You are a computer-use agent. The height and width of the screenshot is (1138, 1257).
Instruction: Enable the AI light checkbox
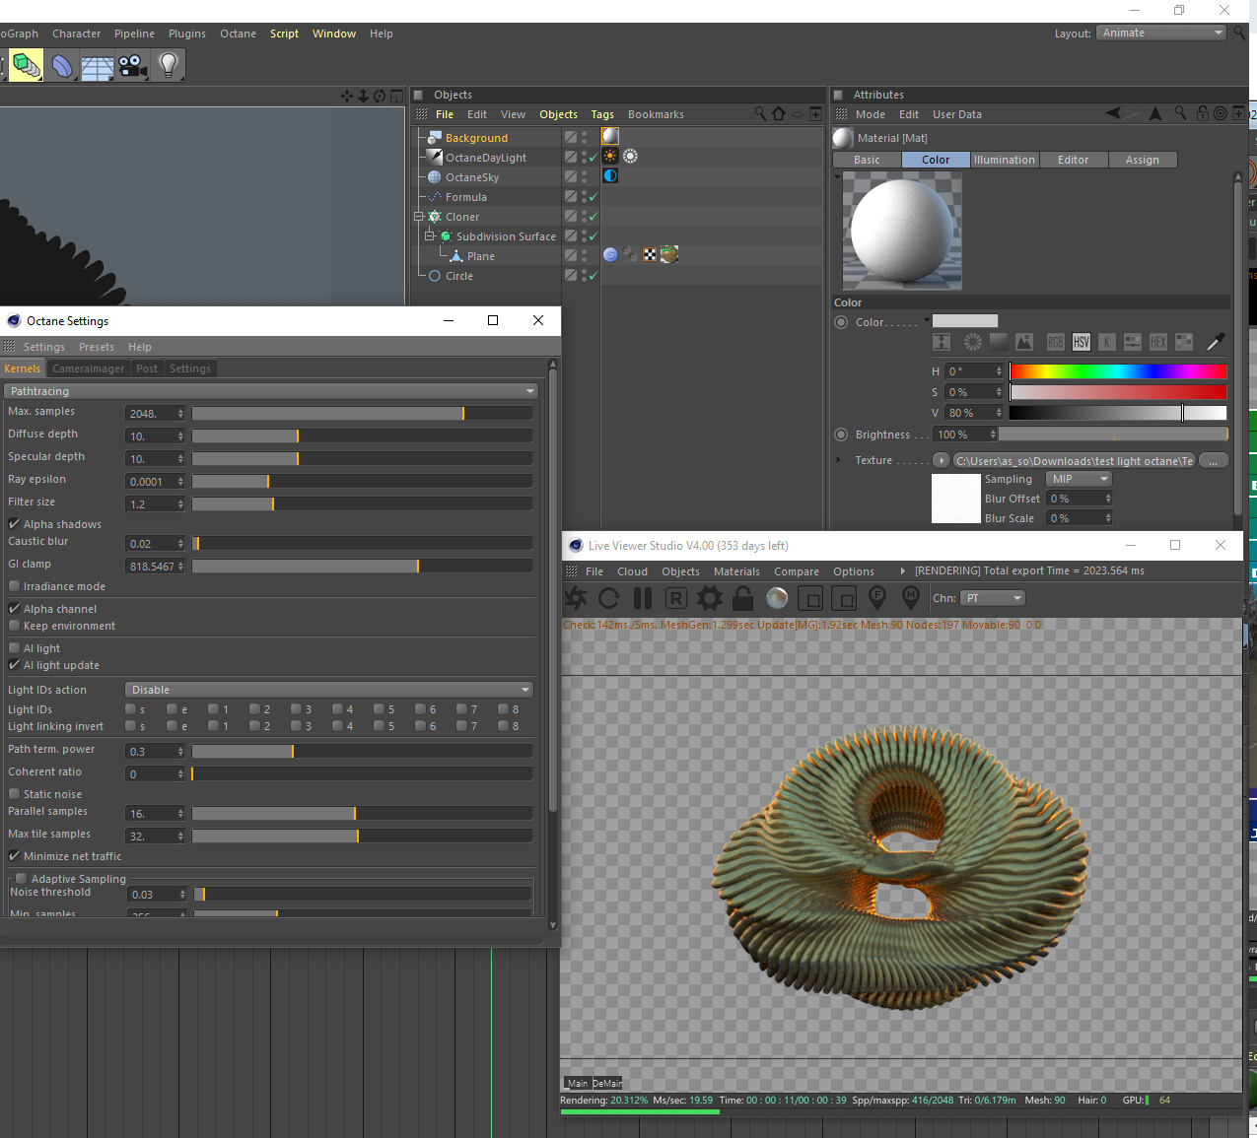(x=15, y=648)
